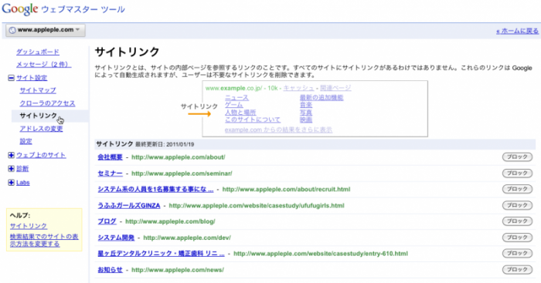Open the ブログ sitelink
This screenshot has width=541, height=283.
tap(107, 221)
